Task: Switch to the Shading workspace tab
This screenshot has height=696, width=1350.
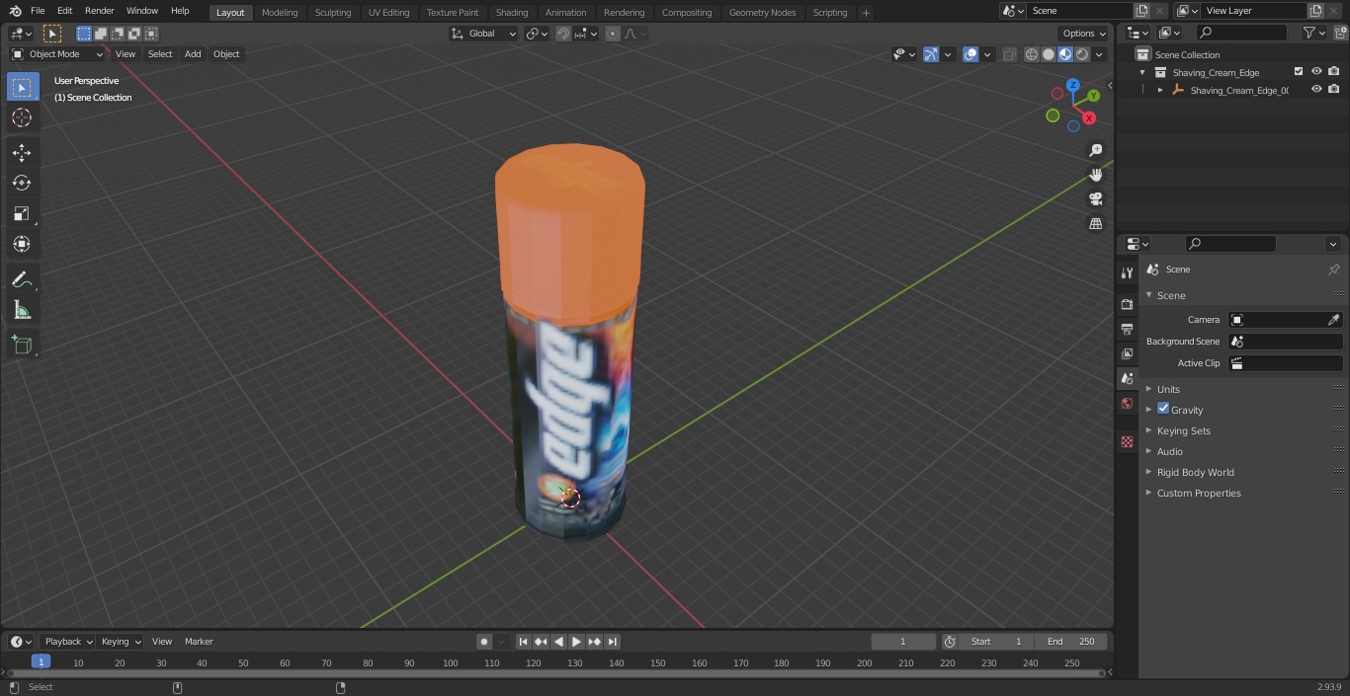Action: coord(512,13)
